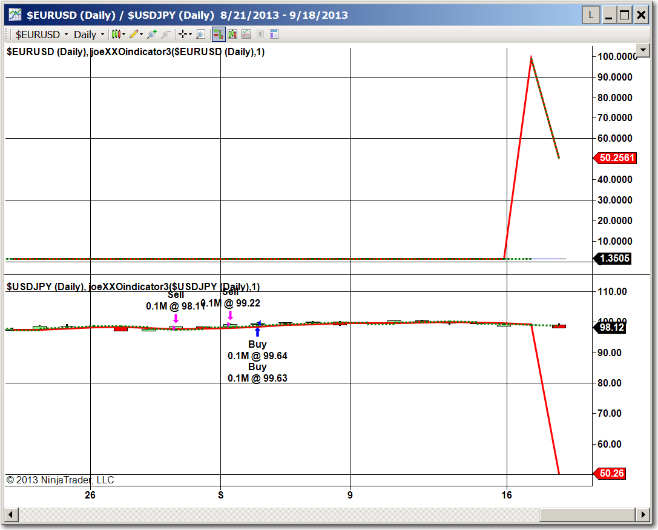Click the $EURUSD joeXXOindicator3 panel label
This screenshot has height=530, width=658.
136,51
